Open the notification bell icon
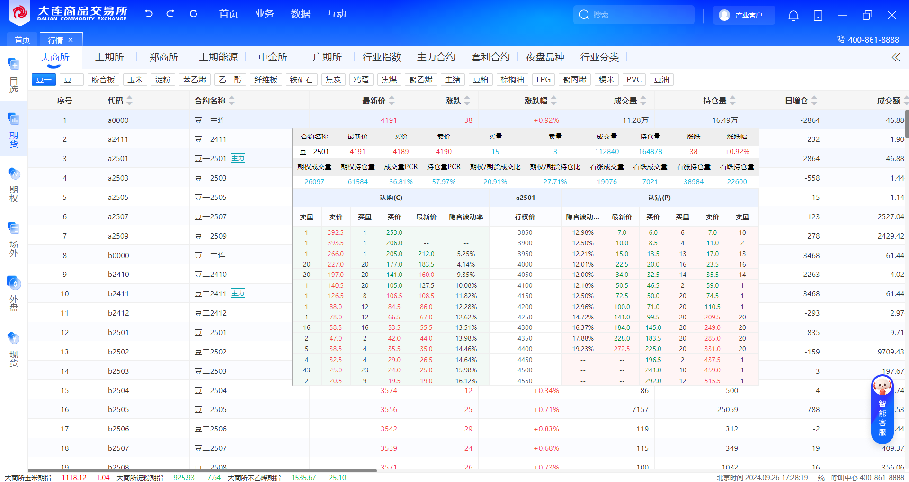The height and width of the screenshot is (482, 909). click(x=793, y=16)
